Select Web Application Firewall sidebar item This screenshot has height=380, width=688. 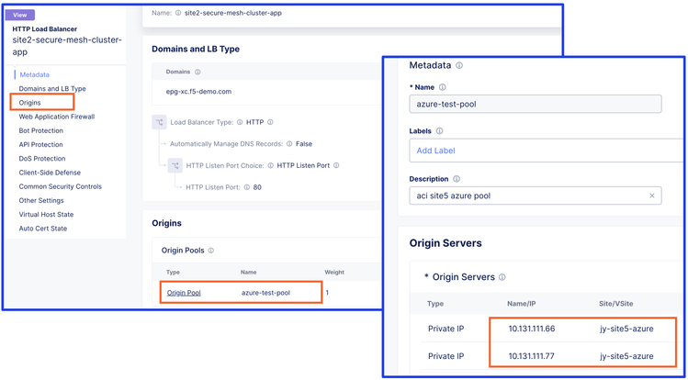click(x=57, y=117)
